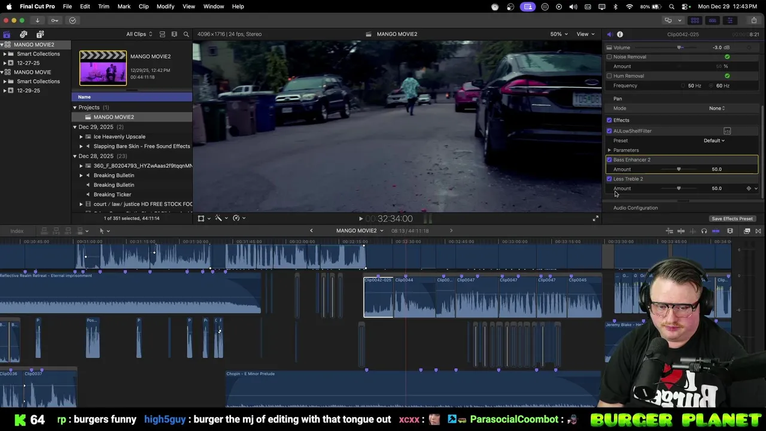Uncheck the Less Treble 2 effect

[x=609, y=179]
